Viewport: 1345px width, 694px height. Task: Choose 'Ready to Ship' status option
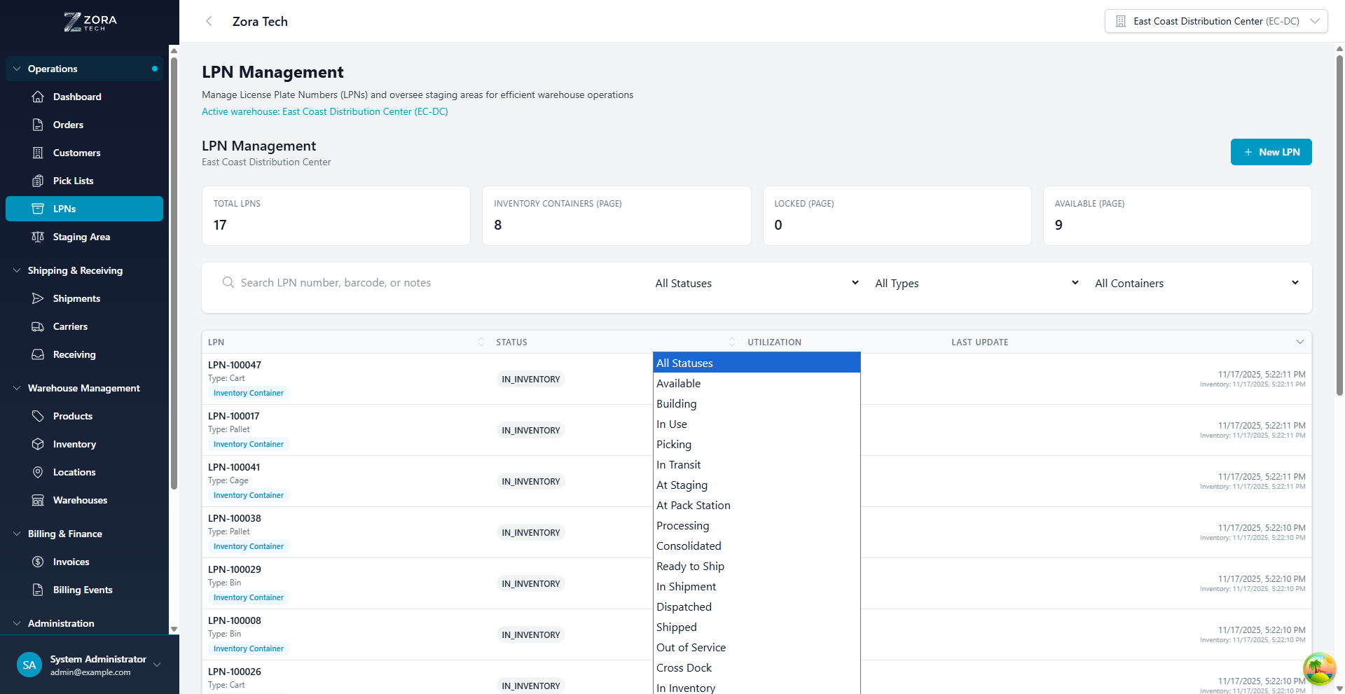(x=690, y=566)
